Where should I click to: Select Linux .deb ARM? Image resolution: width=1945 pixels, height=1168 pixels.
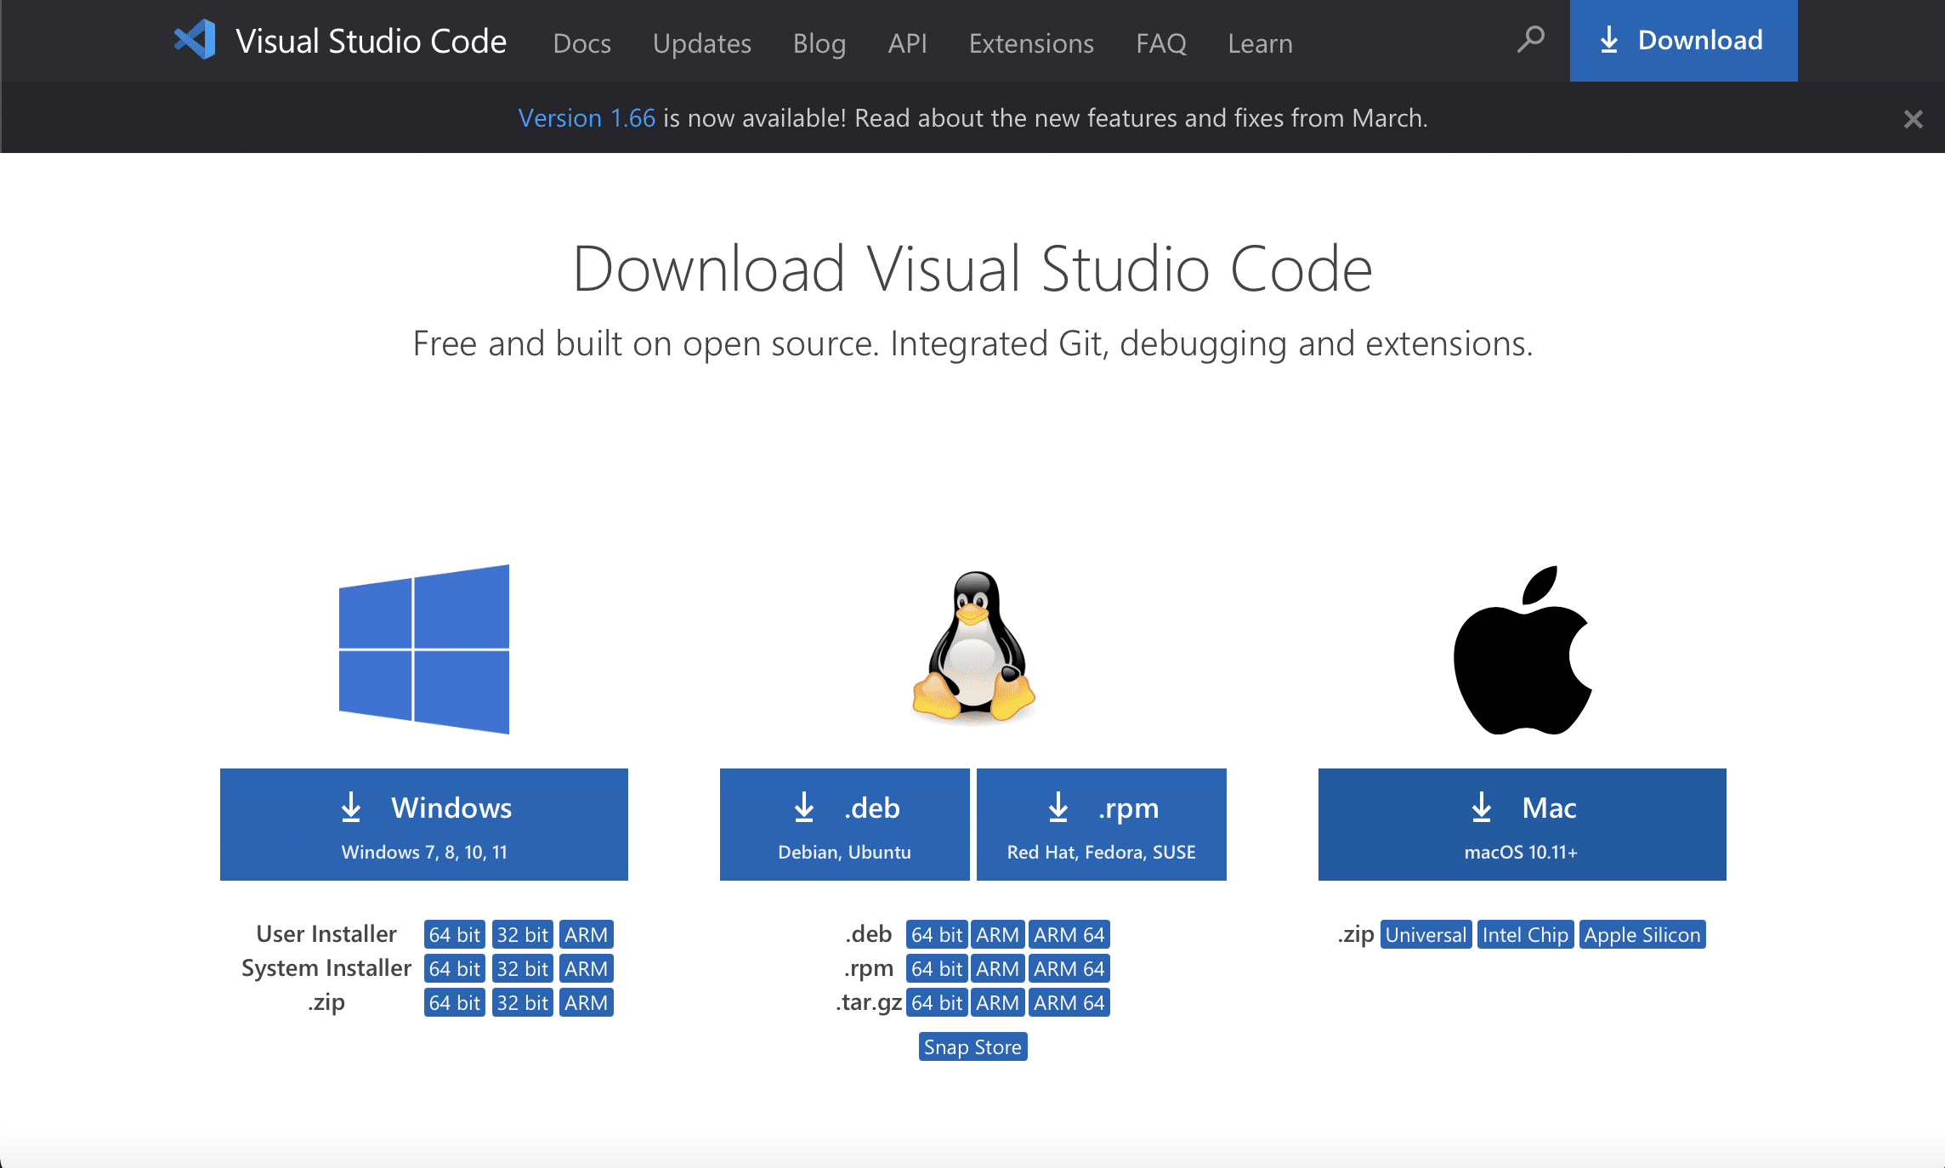coord(998,934)
